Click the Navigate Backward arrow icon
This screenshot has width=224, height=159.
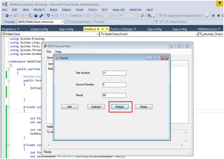pyautogui.click(x=7, y=16)
